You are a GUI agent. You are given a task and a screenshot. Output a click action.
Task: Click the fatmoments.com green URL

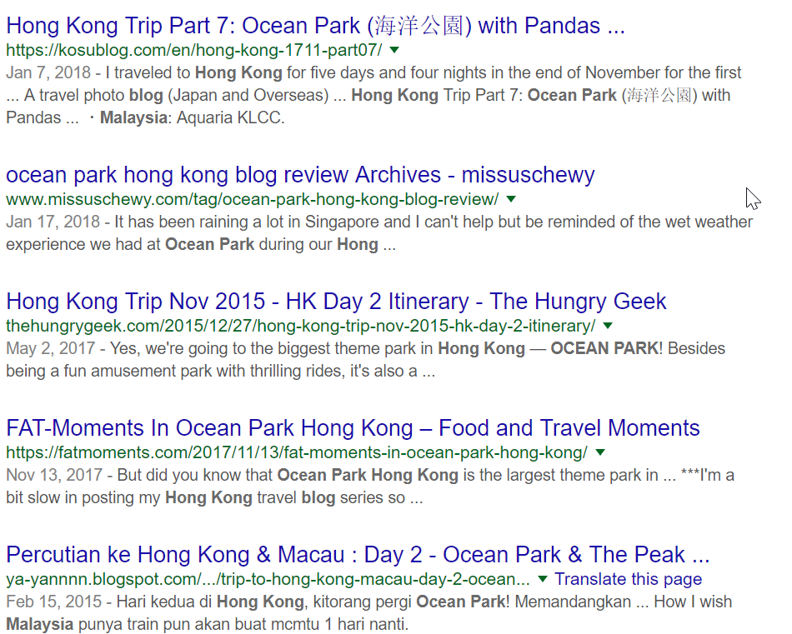(x=297, y=452)
